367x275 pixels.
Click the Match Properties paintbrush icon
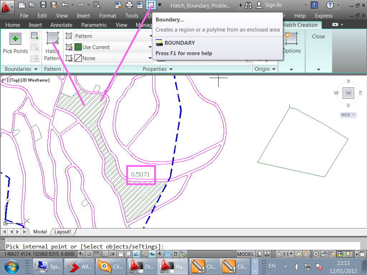119,5
